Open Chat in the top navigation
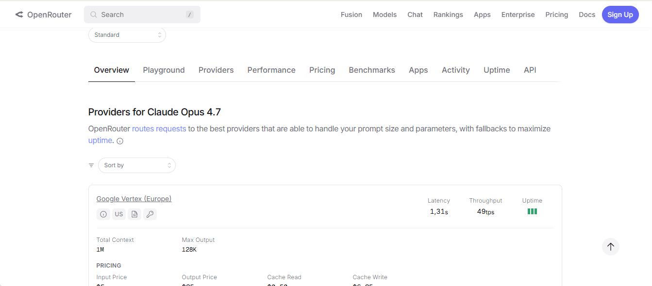The image size is (652, 286). coord(415,15)
